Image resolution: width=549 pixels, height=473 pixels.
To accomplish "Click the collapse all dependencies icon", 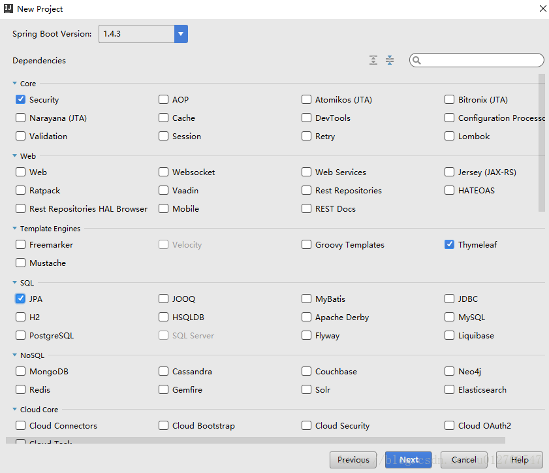I will [x=390, y=60].
